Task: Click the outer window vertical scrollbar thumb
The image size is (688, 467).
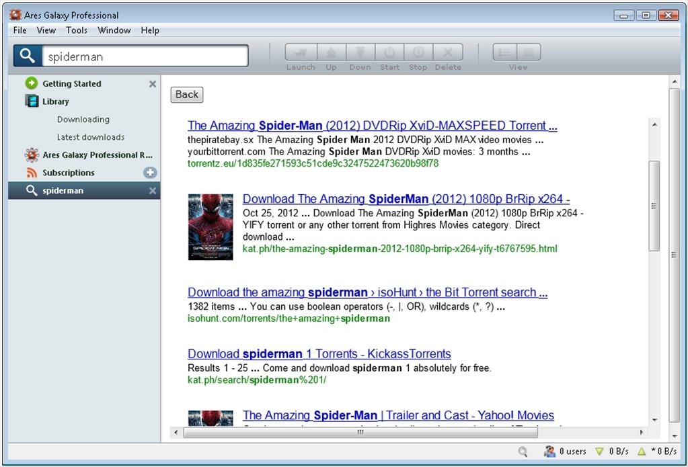Action: (674, 255)
